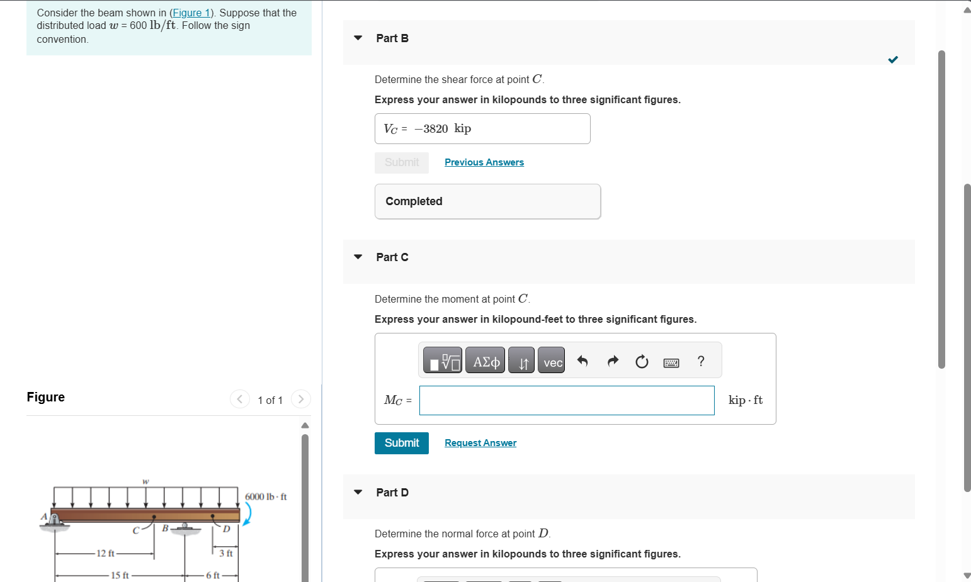Click the figure panel scrollbar
The width and height of the screenshot is (971, 582).
[x=305, y=507]
